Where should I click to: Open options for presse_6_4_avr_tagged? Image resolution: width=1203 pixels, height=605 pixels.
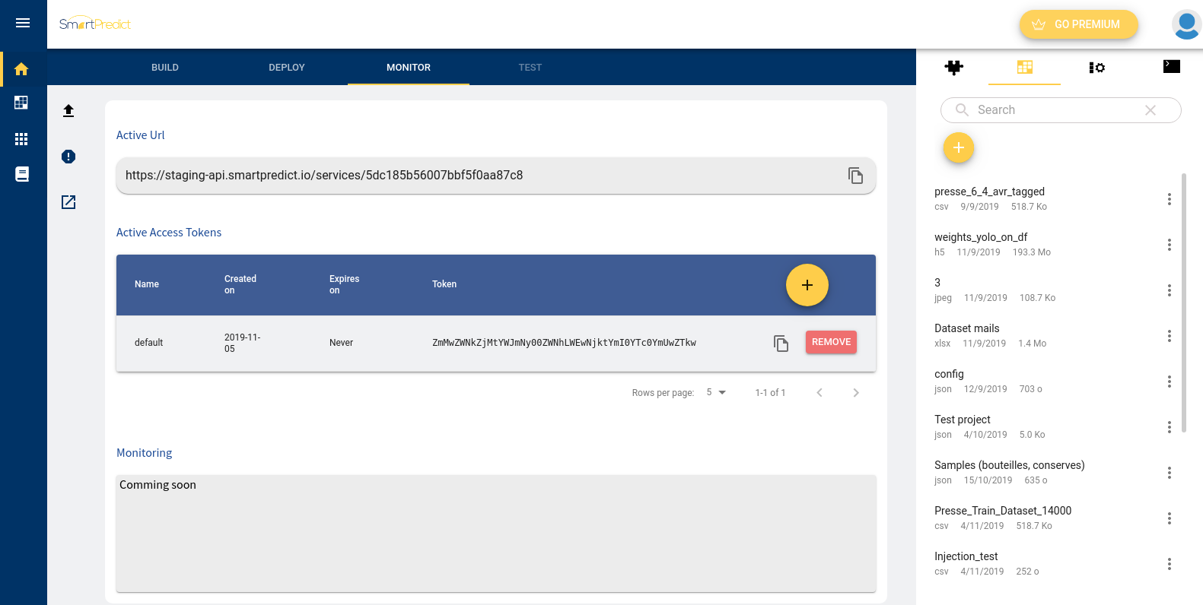point(1169,199)
